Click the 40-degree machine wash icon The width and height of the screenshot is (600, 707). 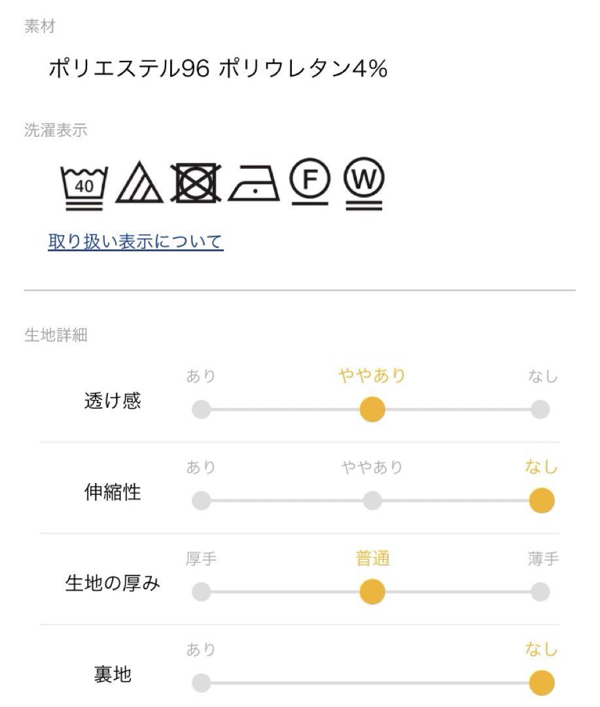pyautogui.click(x=84, y=187)
